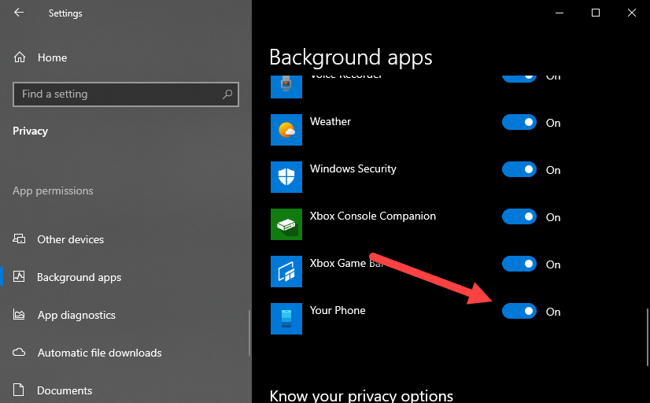Open Background apps page
The image size is (650, 403).
(79, 277)
